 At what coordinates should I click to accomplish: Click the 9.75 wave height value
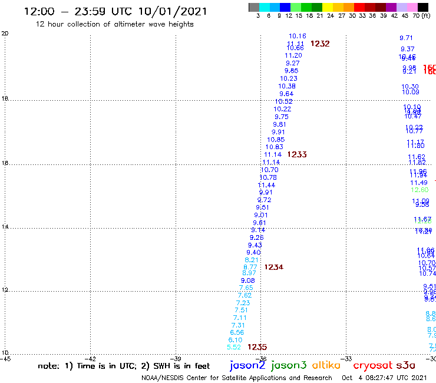click(x=282, y=117)
